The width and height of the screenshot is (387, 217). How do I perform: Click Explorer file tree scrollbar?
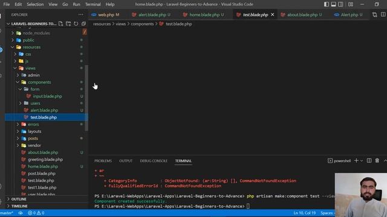pos(86,98)
